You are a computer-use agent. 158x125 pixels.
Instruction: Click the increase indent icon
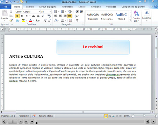coord(82,11)
